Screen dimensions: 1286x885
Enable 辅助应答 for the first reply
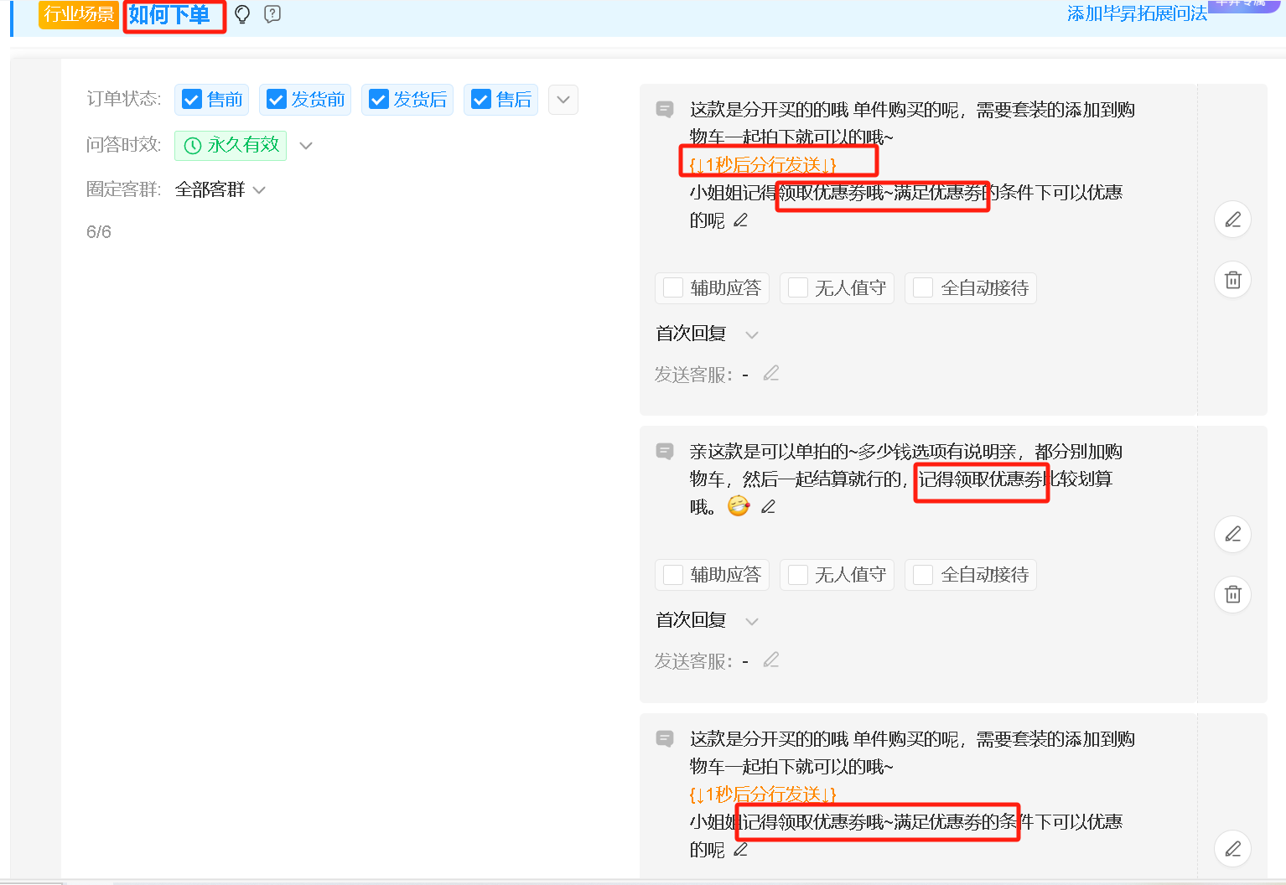click(673, 287)
